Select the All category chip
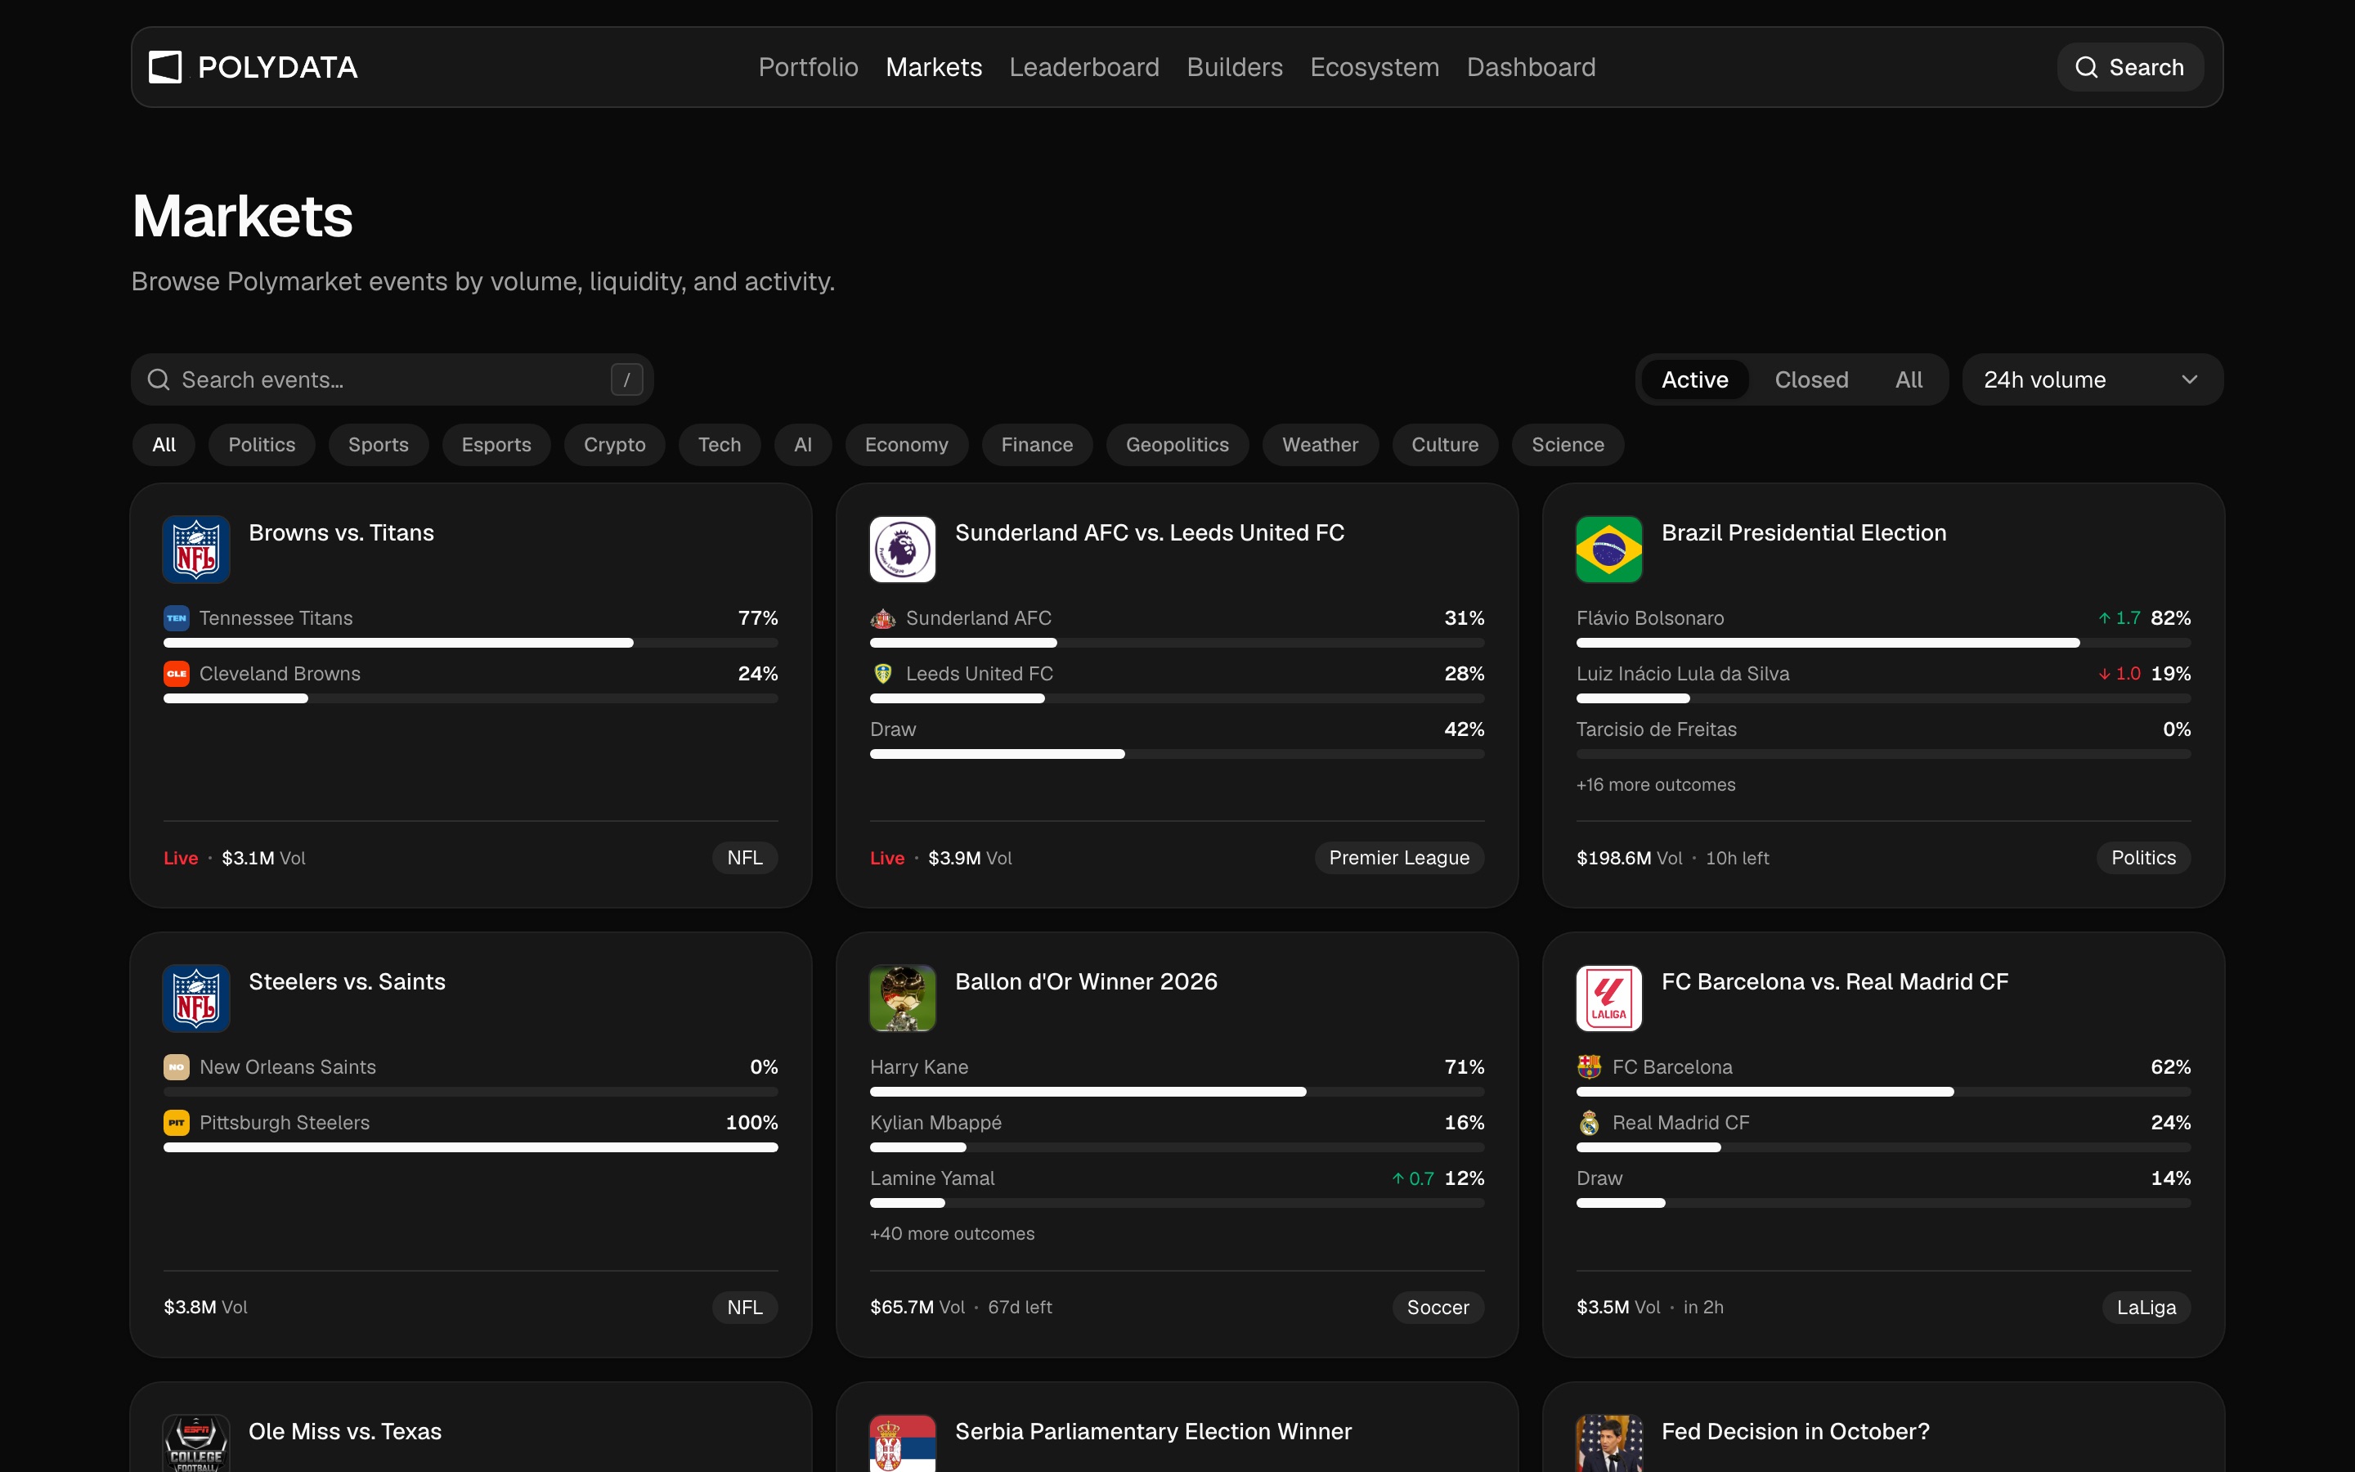2355x1472 pixels. tap(164, 445)
